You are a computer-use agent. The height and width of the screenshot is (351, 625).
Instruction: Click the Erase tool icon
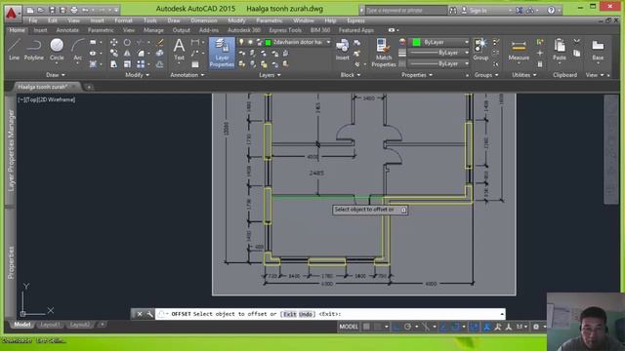160,42
